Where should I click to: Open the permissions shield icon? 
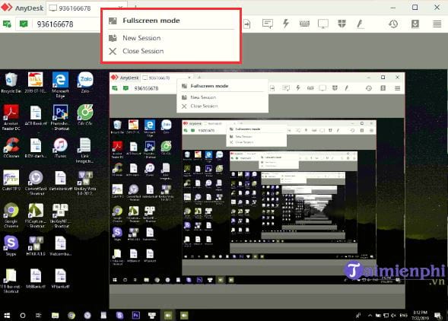342,24
